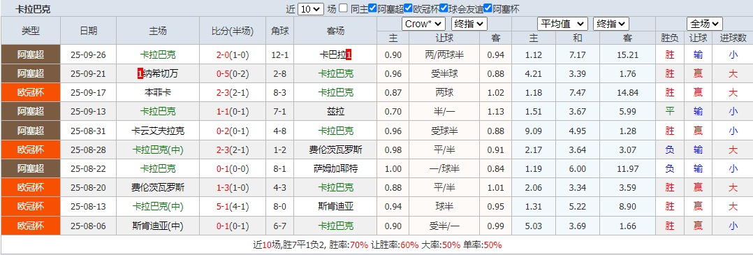The width and height of the screenshot is (753, 255).
Task: Click the 阿塞超 tag in the 25-09-26 row
Action: [x=31, y=54]
